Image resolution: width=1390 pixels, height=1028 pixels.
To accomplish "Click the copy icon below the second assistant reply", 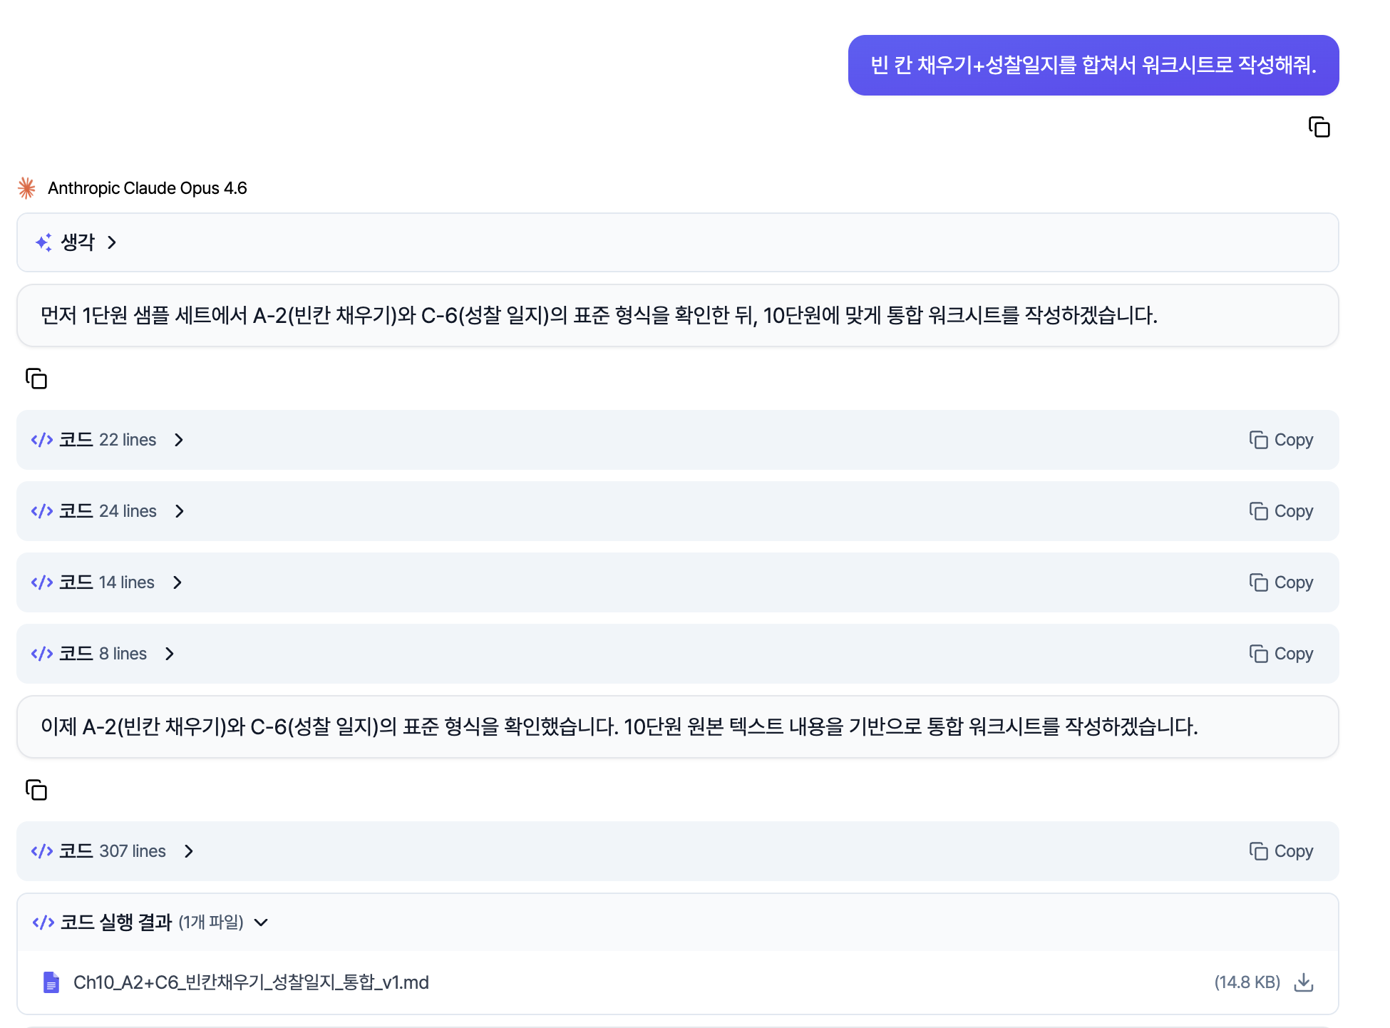I will coord(36,790).
